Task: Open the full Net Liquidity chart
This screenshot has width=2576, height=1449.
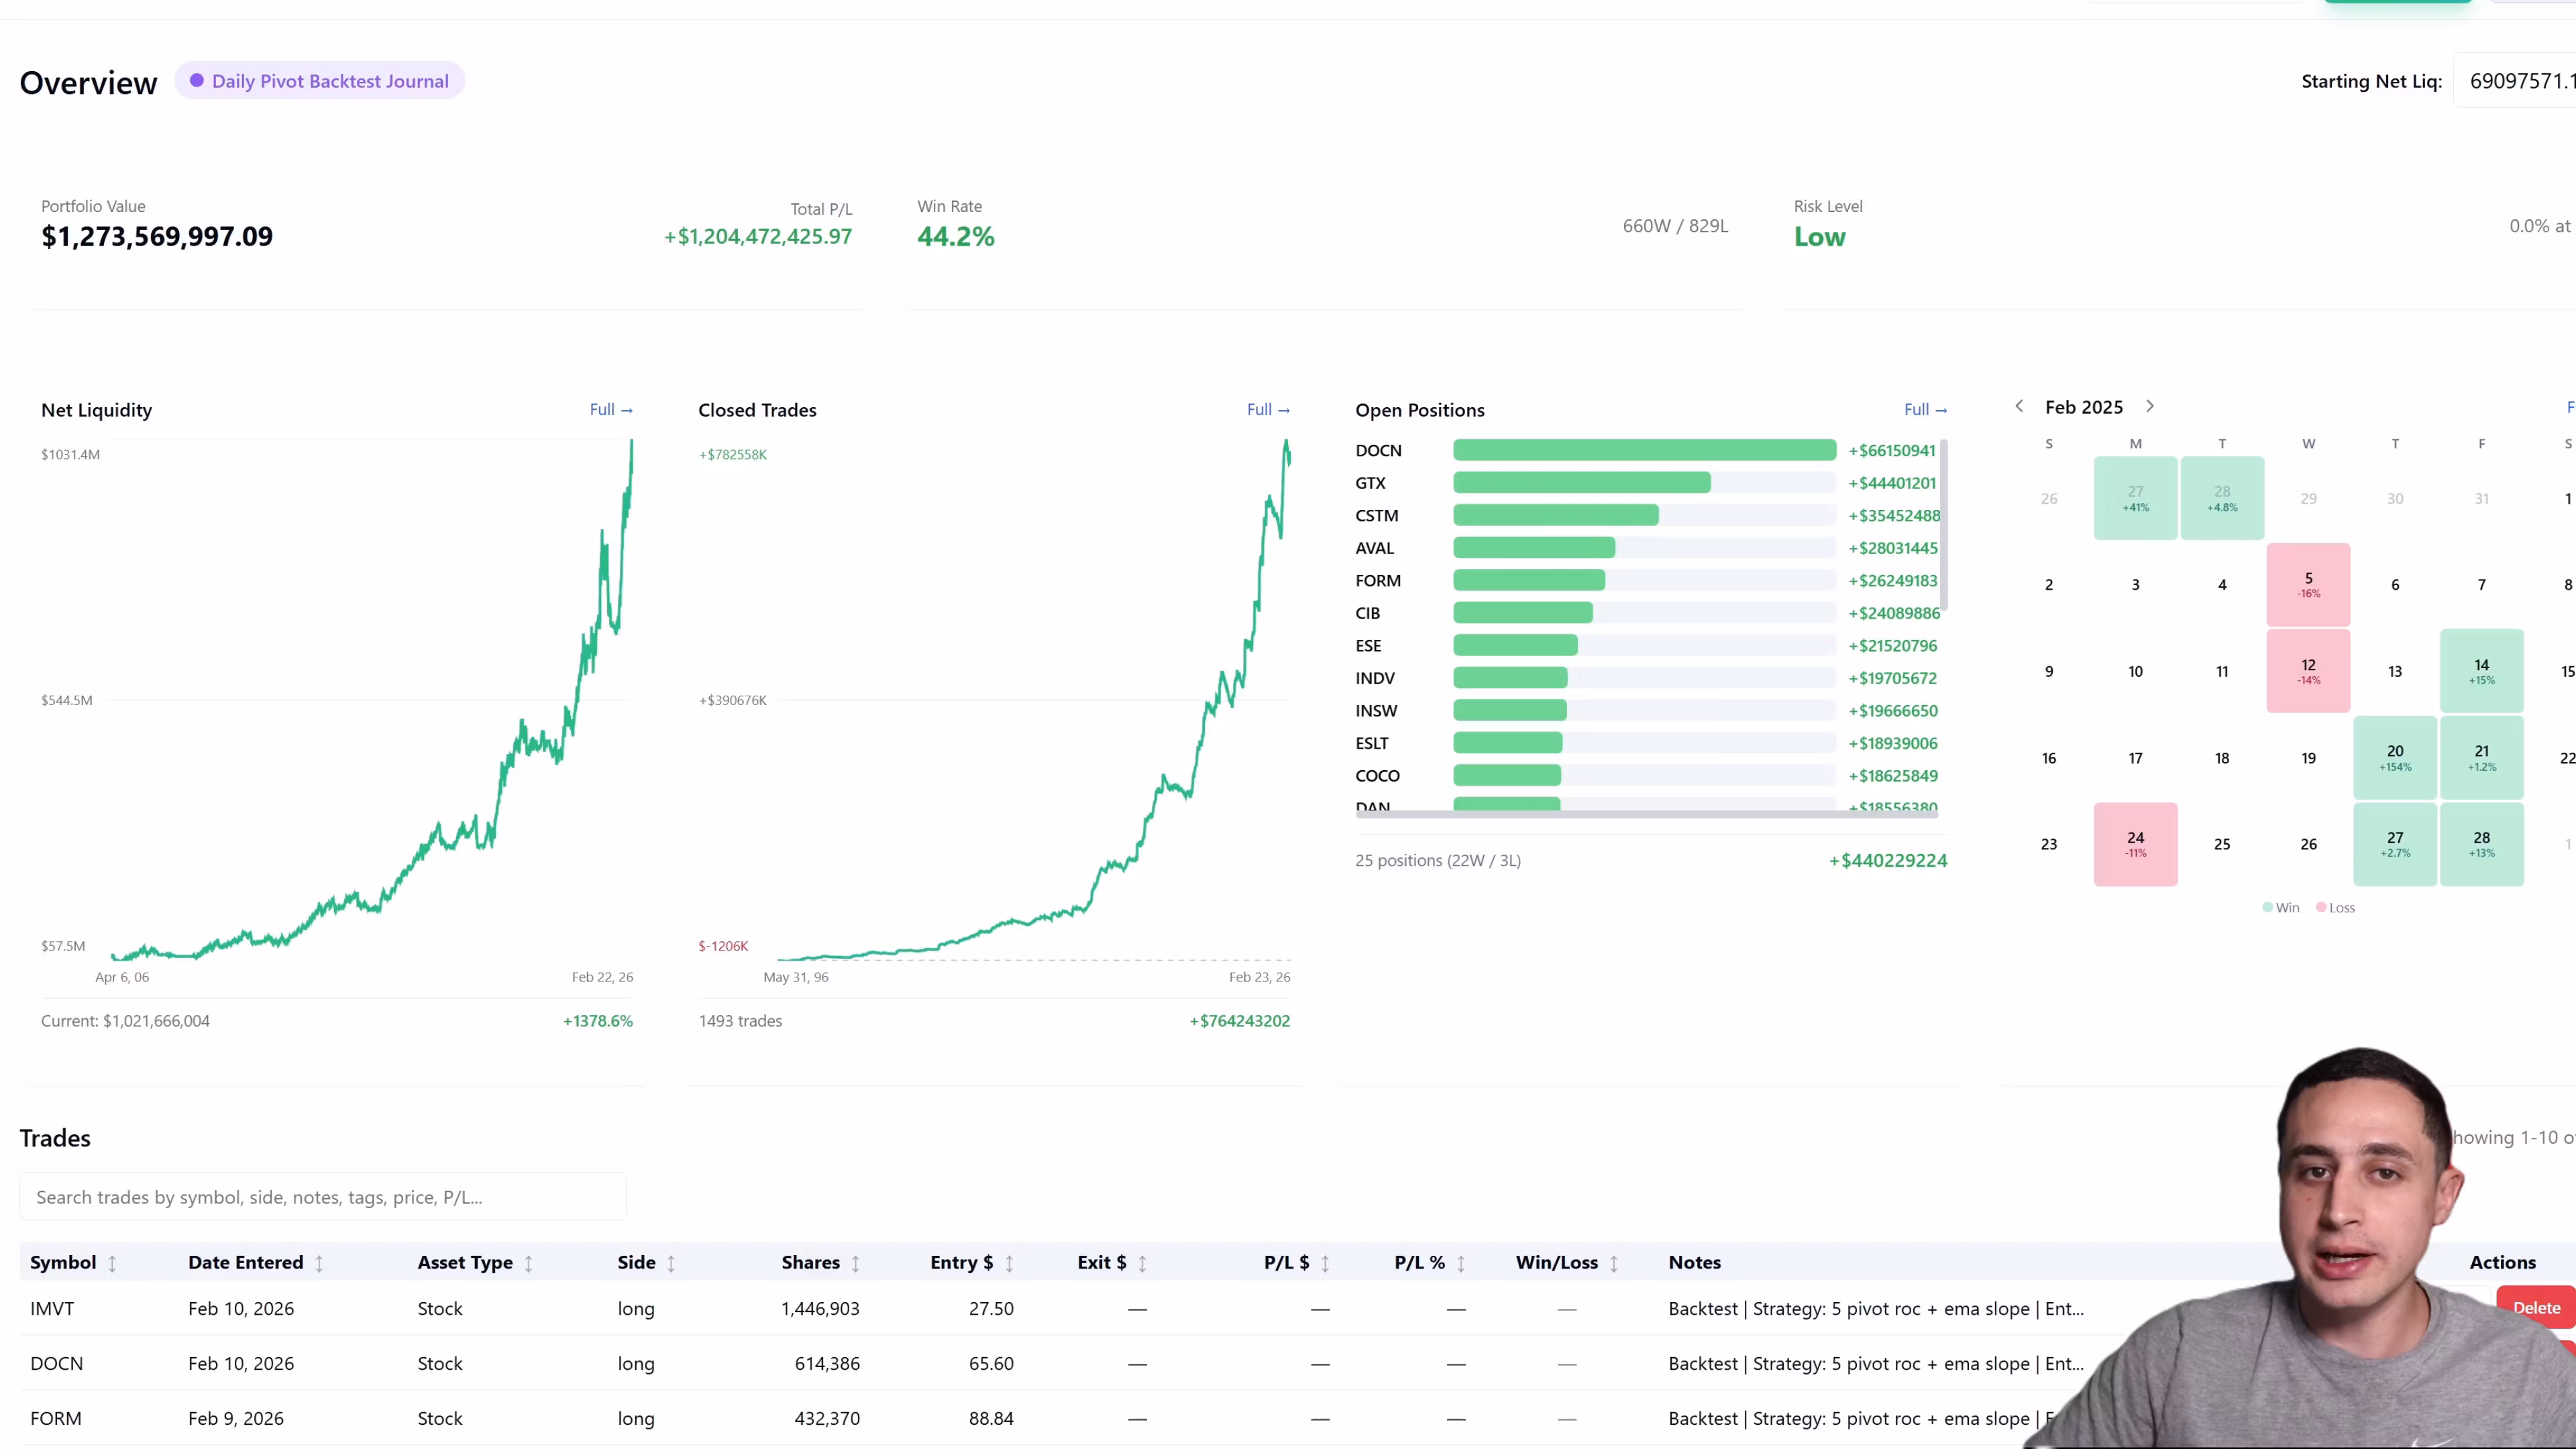Action: point(610,409)
